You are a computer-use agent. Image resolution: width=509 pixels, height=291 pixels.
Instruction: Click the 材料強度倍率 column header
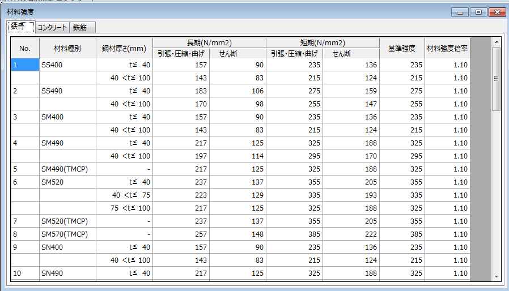447,48
